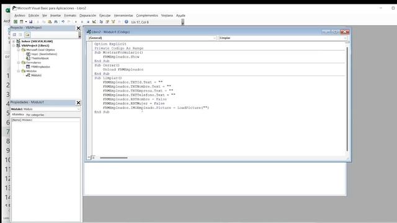The height and width of the screenshot is (223, 397).
Task: Click the toolbar options overflow arrow
Action: [x=183, y=22]
